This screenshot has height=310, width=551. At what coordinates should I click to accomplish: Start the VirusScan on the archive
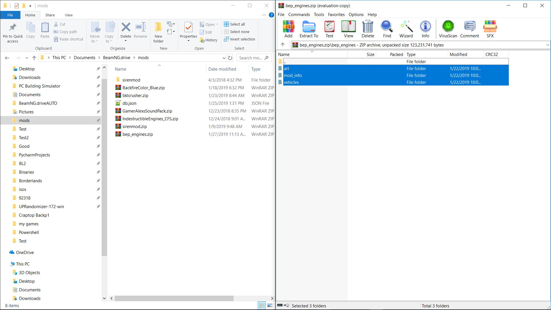(448, 29)
